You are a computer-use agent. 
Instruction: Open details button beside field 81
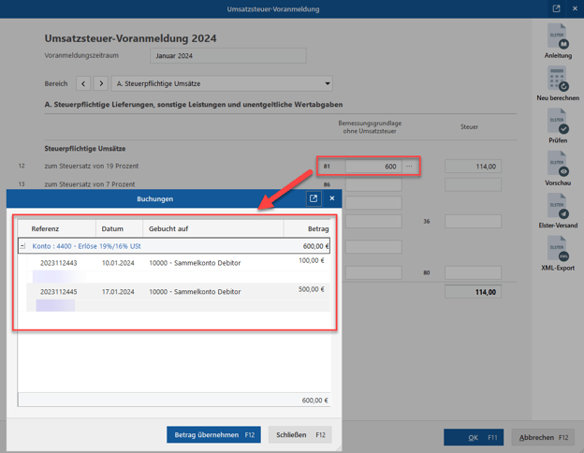click(409, 167)
